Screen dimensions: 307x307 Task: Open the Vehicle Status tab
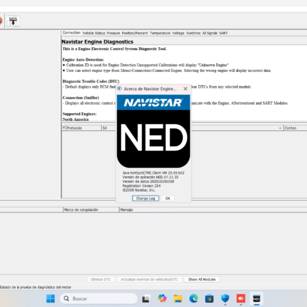point(94,33)
